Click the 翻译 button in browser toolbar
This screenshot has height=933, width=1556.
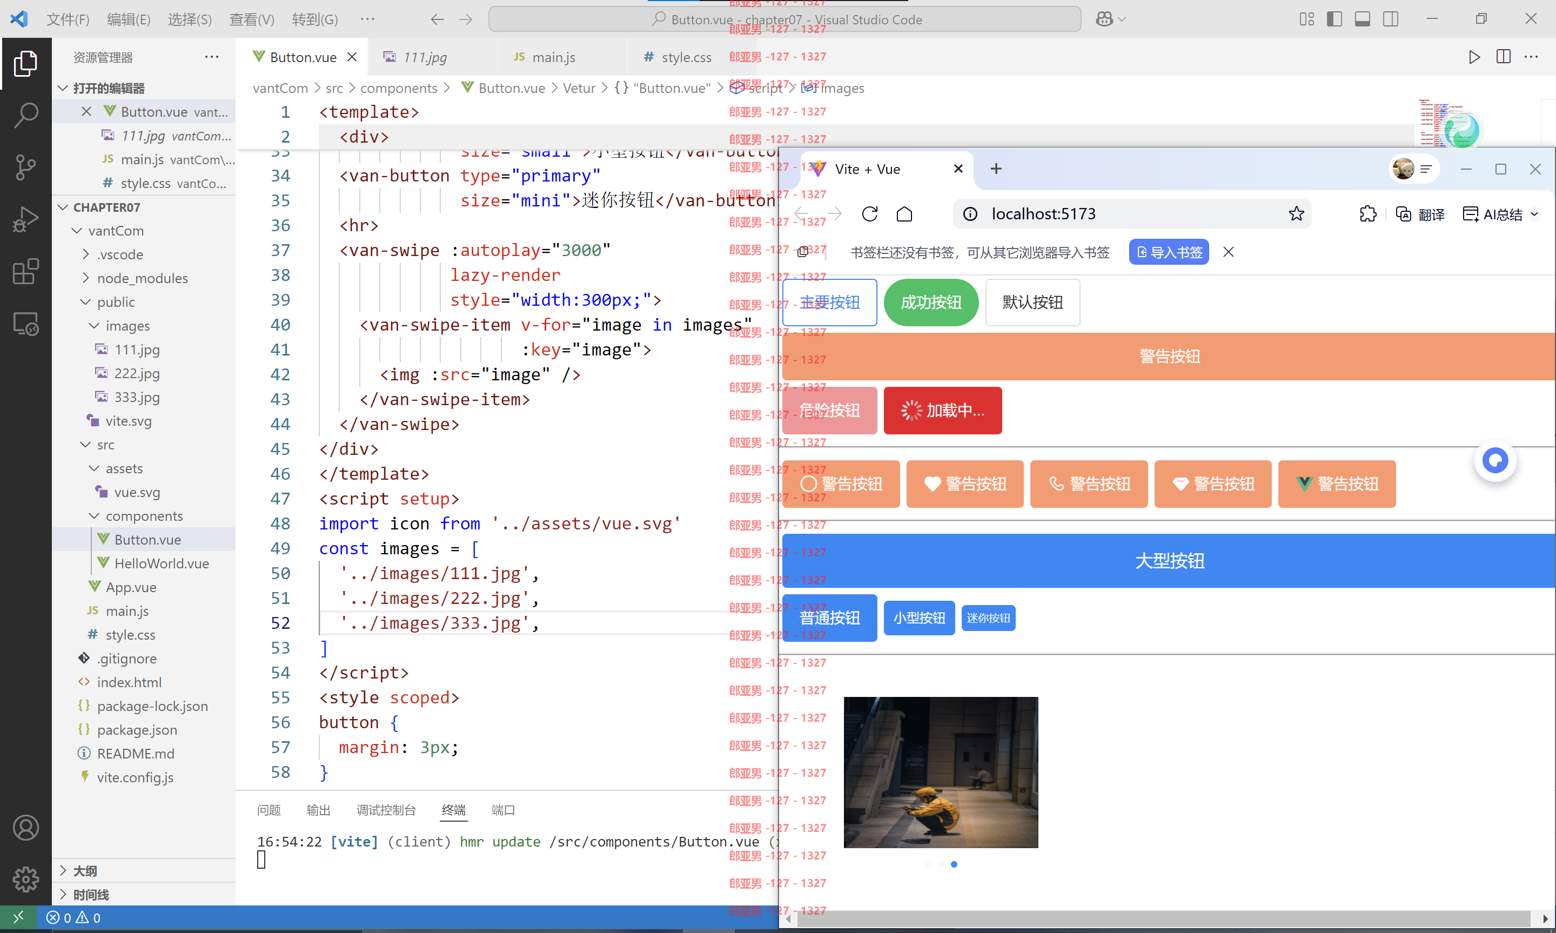coord(1421,214)
